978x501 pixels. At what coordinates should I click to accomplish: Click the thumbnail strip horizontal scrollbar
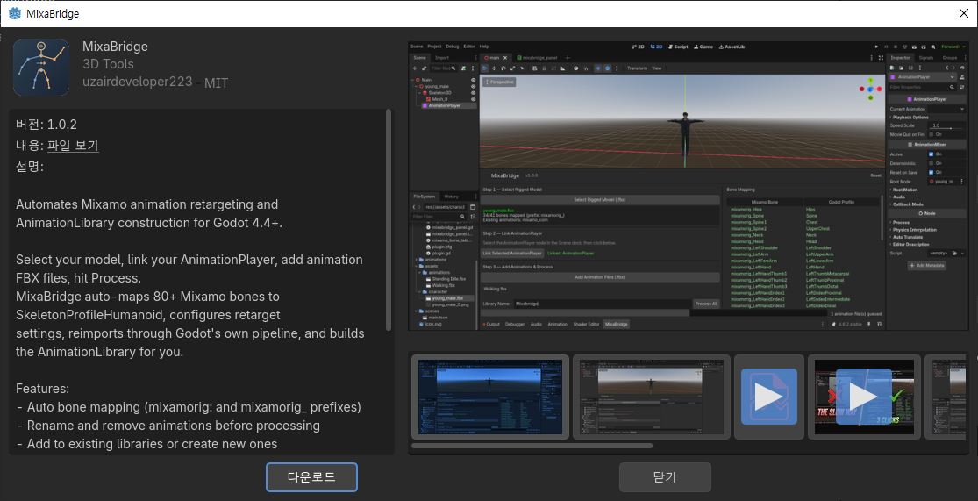pos(532,446)
